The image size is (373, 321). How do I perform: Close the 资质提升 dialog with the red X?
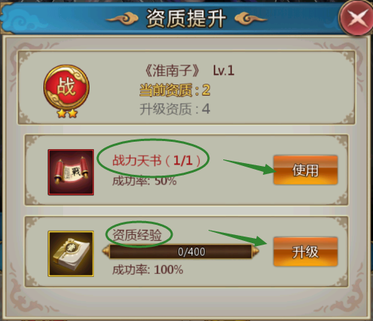click(356, 18)
